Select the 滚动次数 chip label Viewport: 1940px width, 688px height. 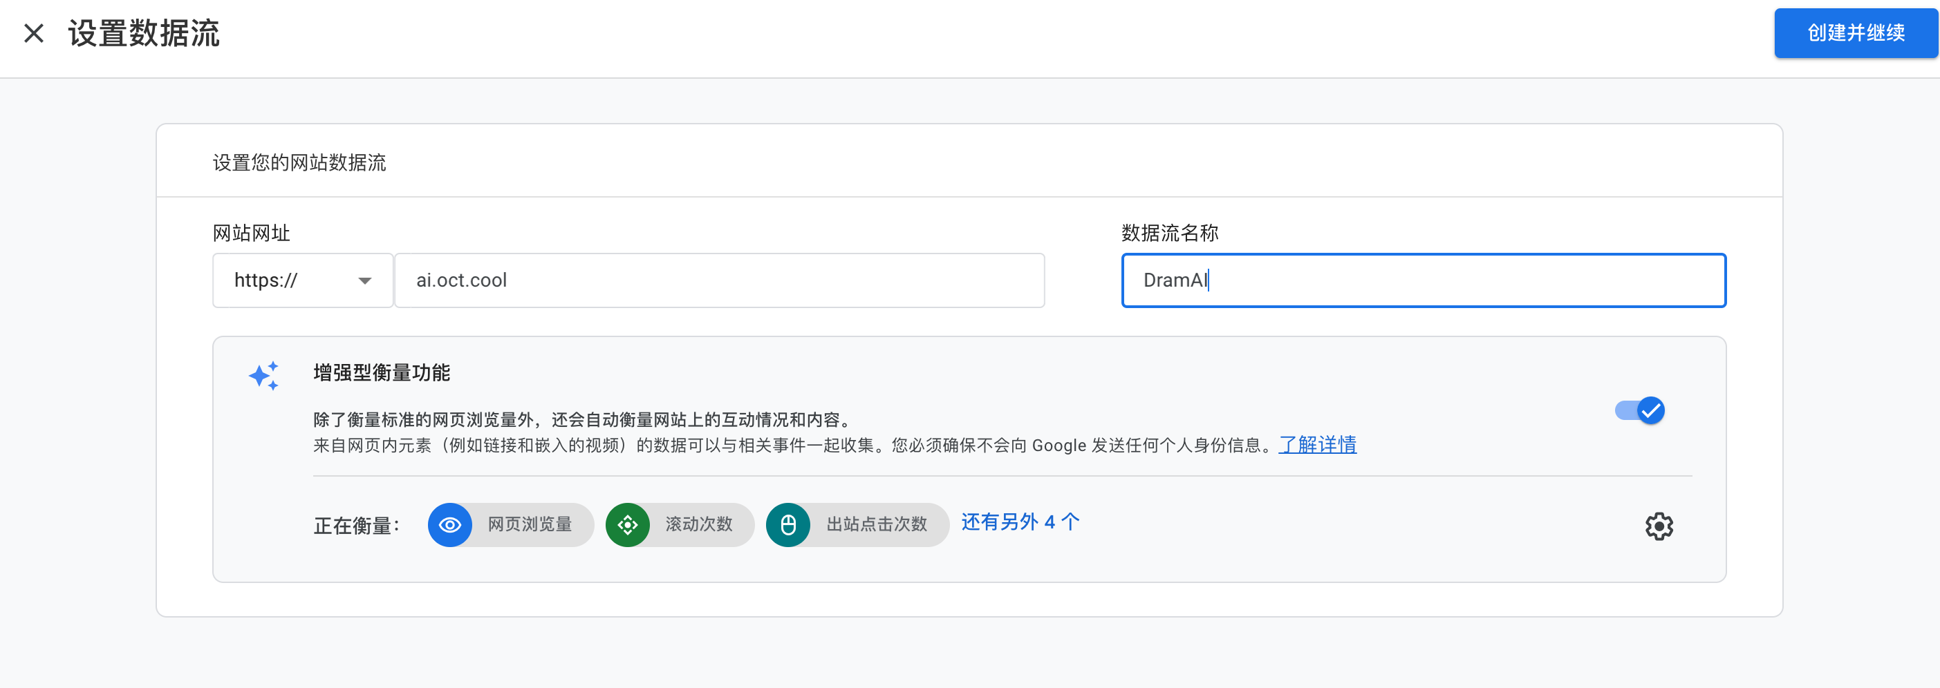pos(698,525)
